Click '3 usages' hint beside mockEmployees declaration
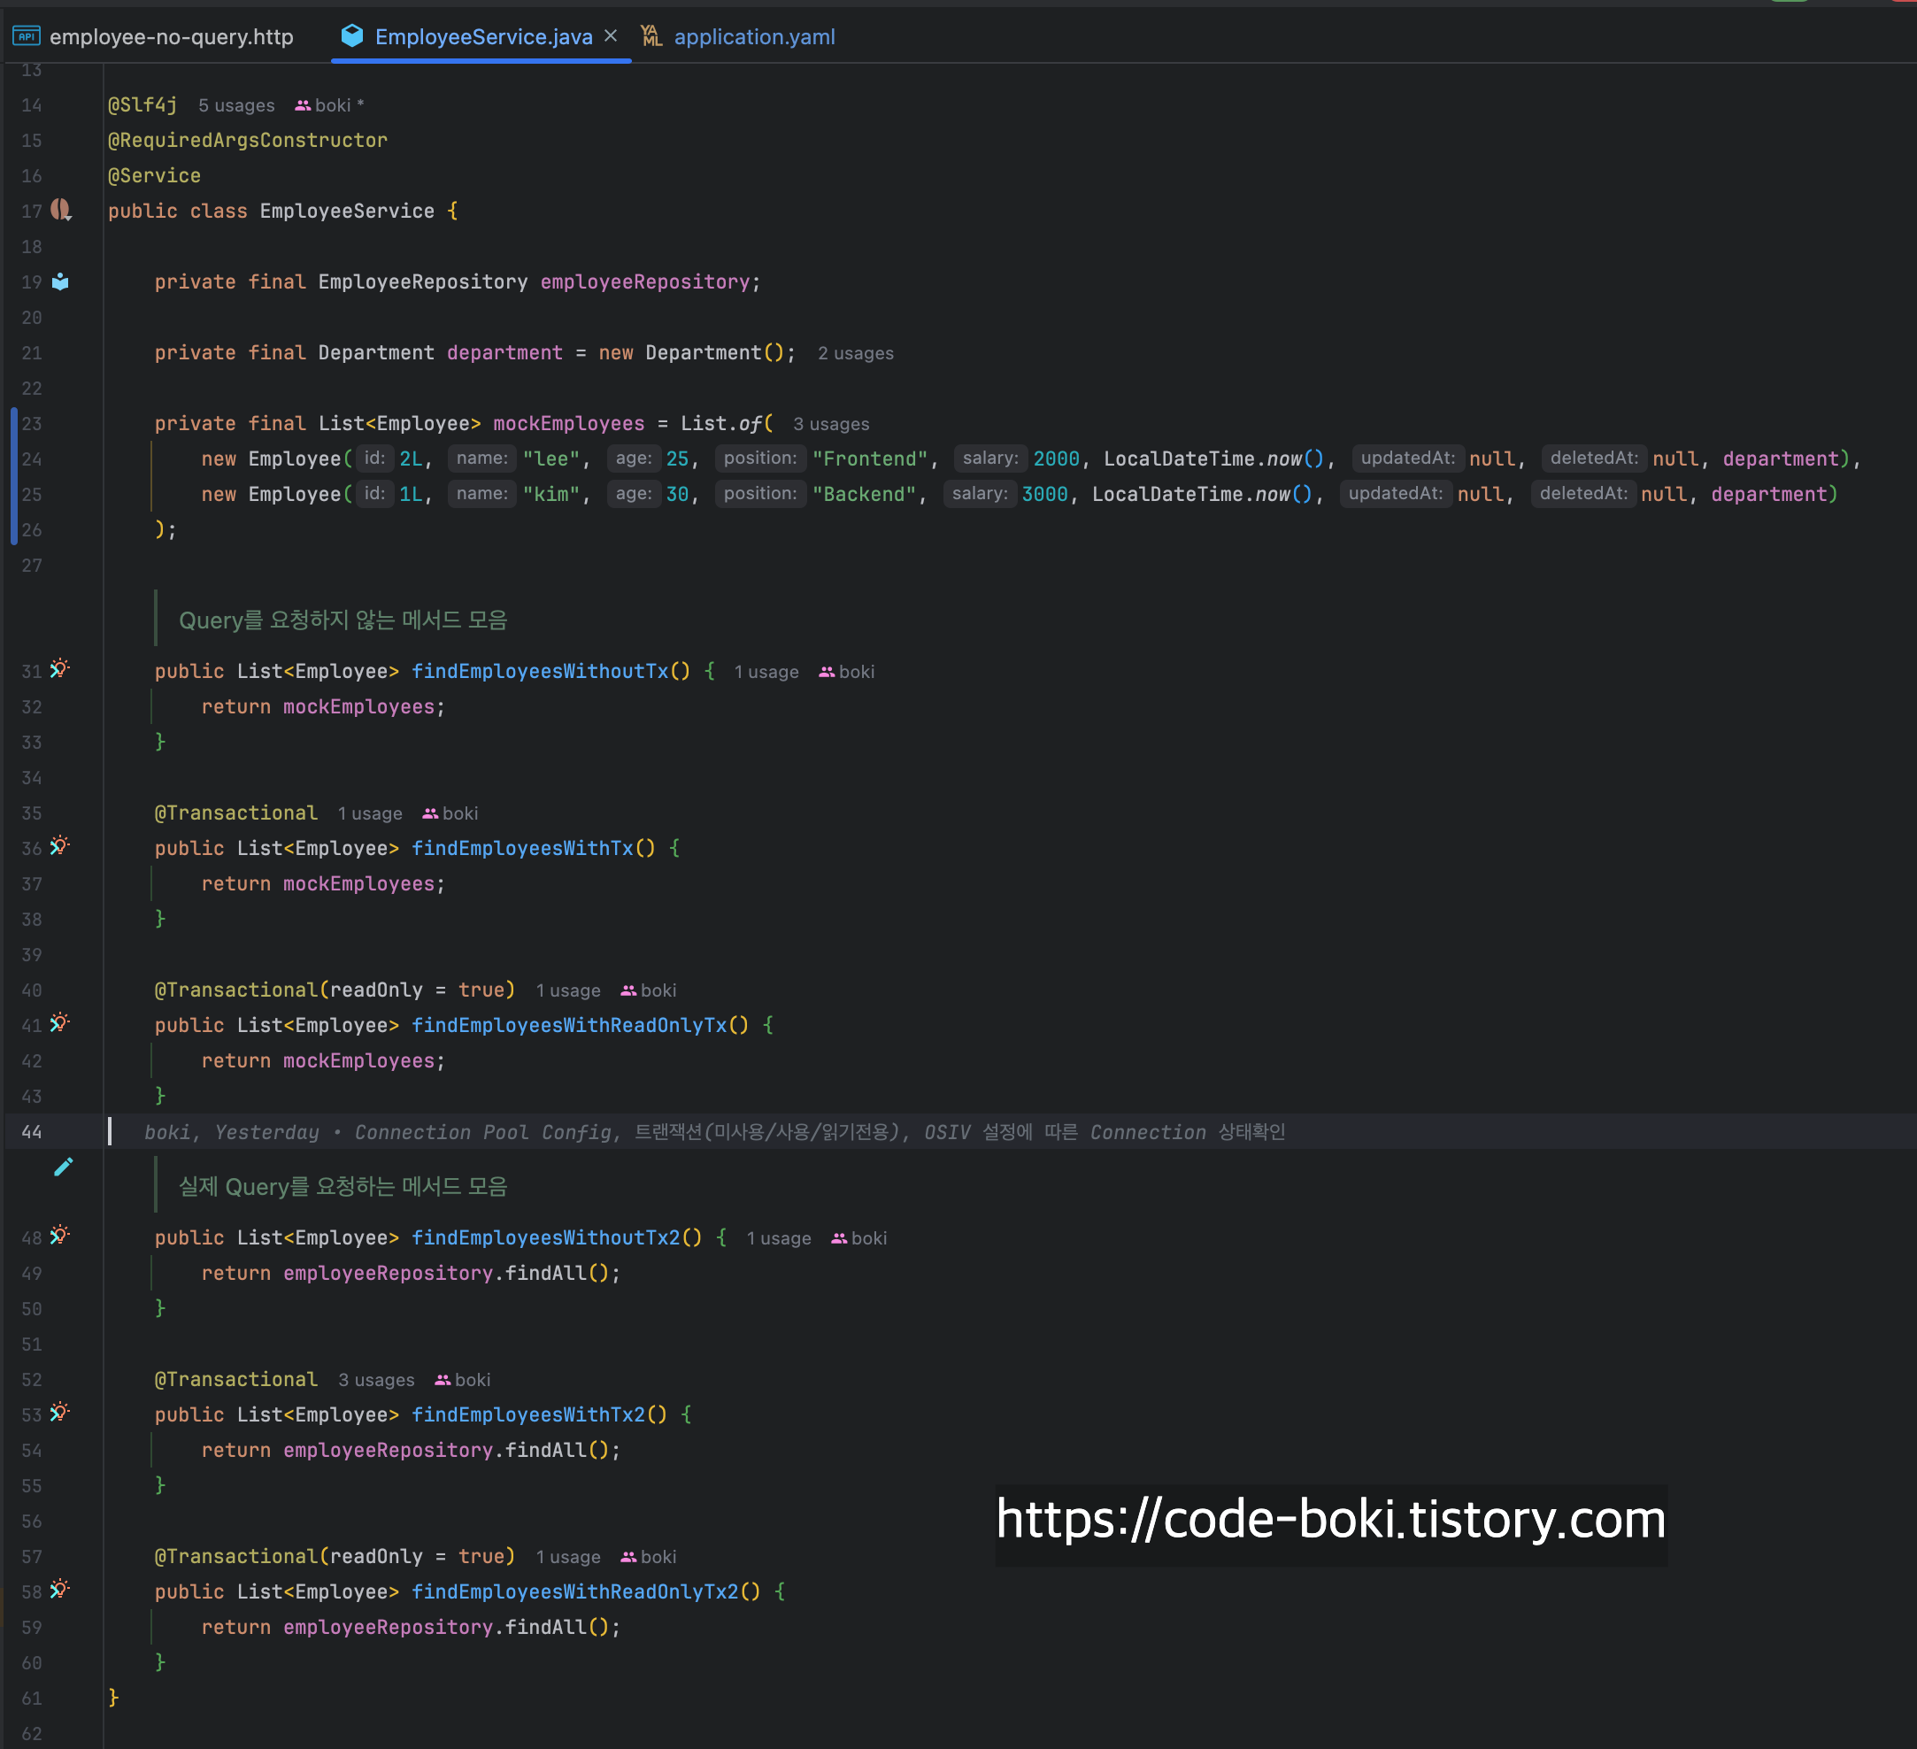The height and width of the screenshot is (1749, 1917). [830, 424]
